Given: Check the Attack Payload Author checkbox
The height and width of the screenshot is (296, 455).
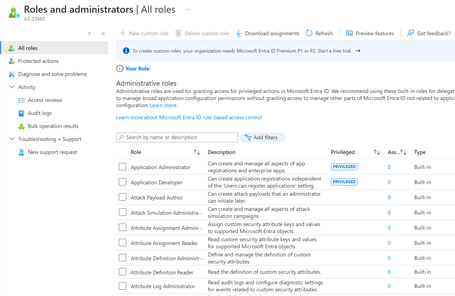Looking at the screenshot, I should tap(123, 197).
